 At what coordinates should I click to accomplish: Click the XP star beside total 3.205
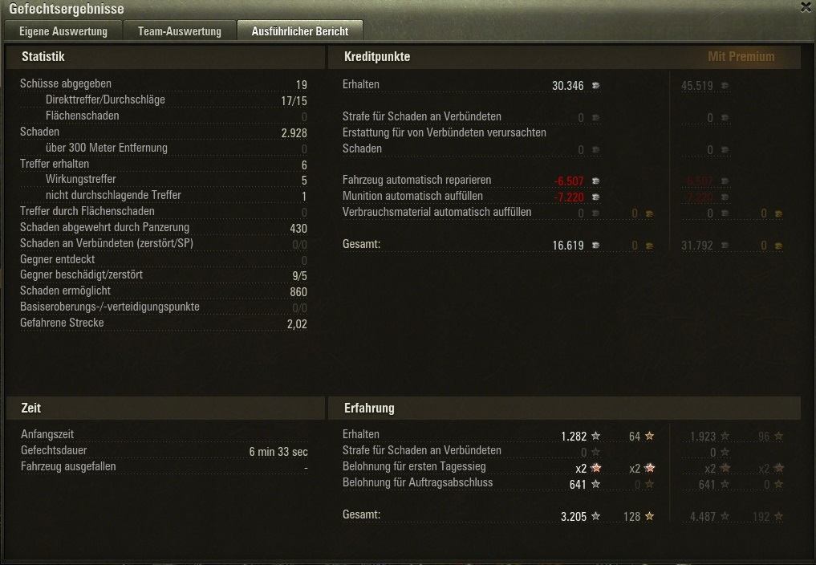[596, 516]
